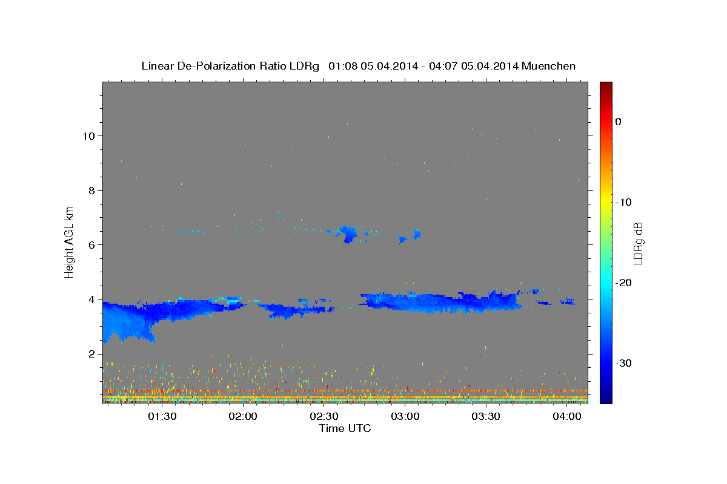Click the colorbar label -20
Screen dimensions: 727x484
tap(623, 283)
